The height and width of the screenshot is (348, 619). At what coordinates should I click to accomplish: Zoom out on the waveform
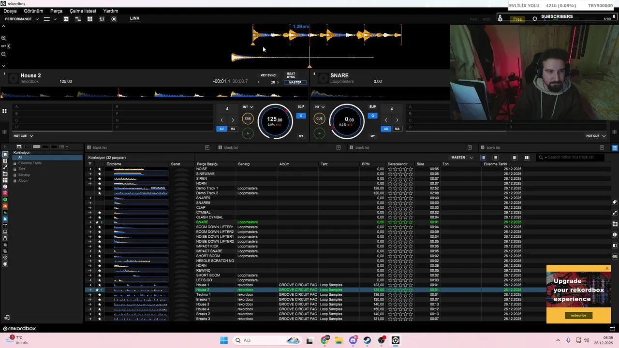(3, 54)
